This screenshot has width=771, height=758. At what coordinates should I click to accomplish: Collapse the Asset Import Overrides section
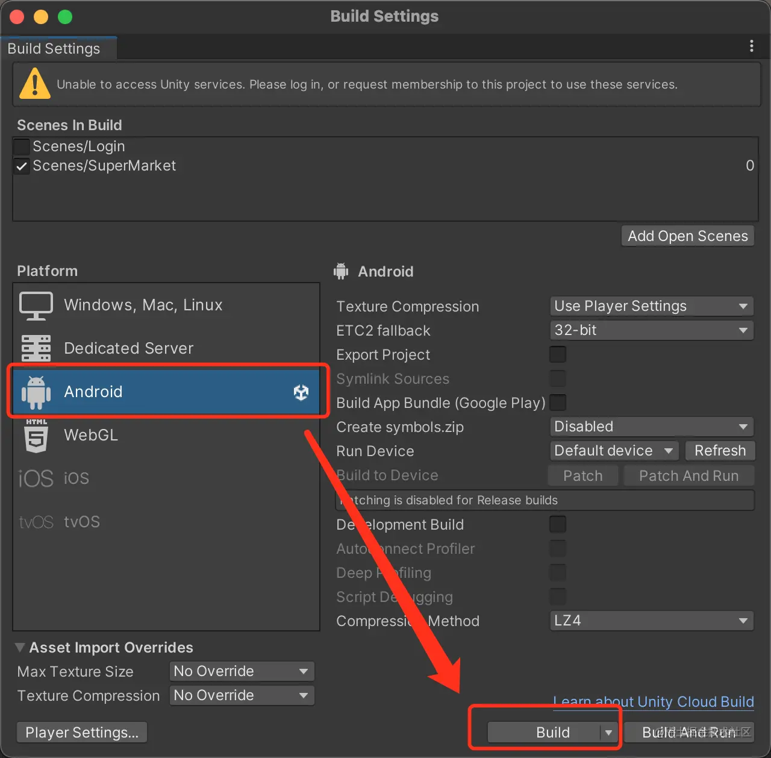point(20,647)
